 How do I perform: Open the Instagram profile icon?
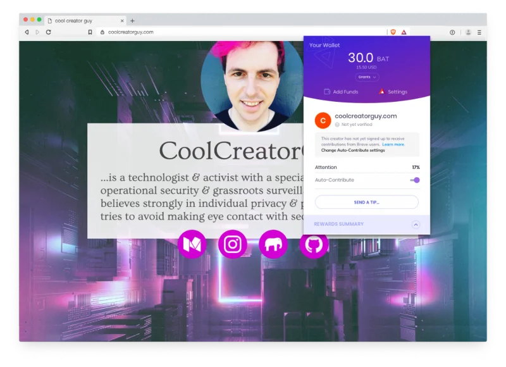(232, 244)
